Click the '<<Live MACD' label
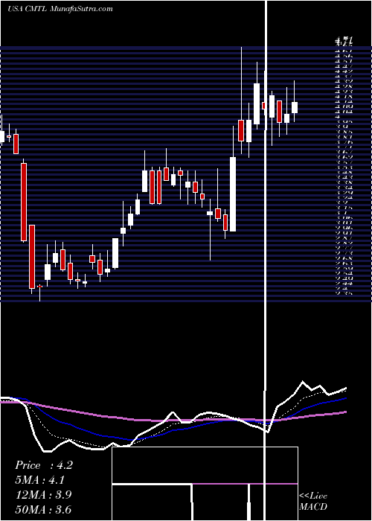 point(313,501)
